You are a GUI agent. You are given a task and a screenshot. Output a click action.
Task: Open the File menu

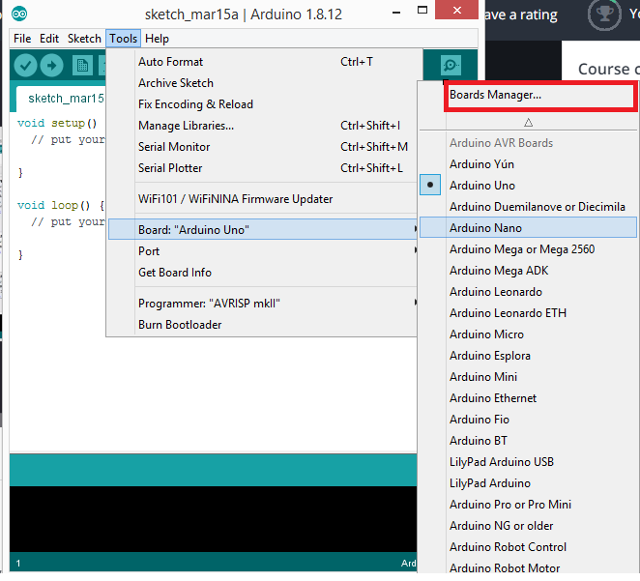click(22, 39)
